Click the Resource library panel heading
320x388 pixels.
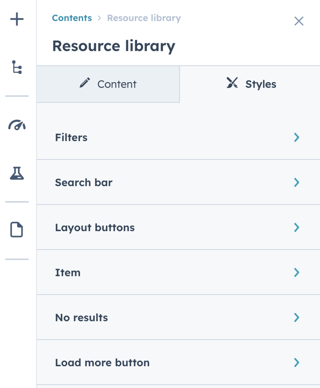pyautogui.click(x=113, y=46)
